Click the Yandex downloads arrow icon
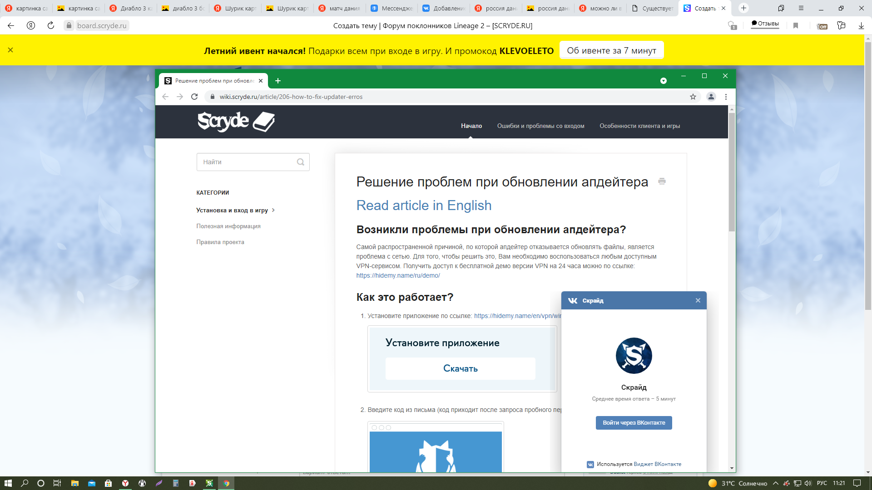The image size is (872, 490). pyautogui.click(x=861, y=26)
